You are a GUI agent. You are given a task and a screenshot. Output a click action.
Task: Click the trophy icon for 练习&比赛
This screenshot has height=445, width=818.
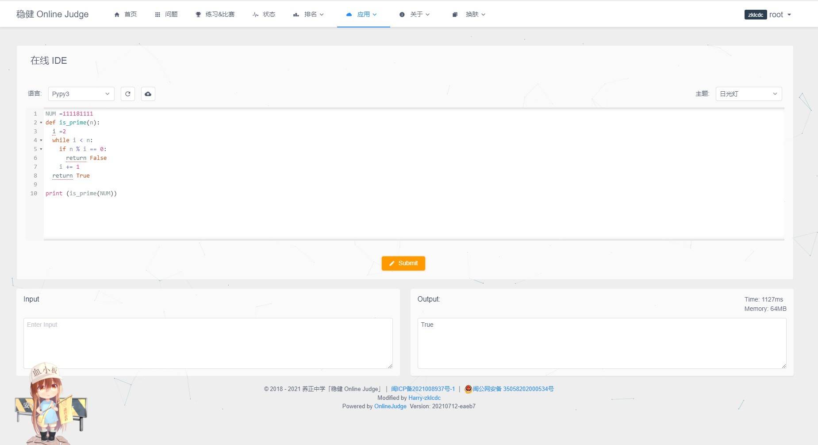pyautogui.click(x=198, y=15)
